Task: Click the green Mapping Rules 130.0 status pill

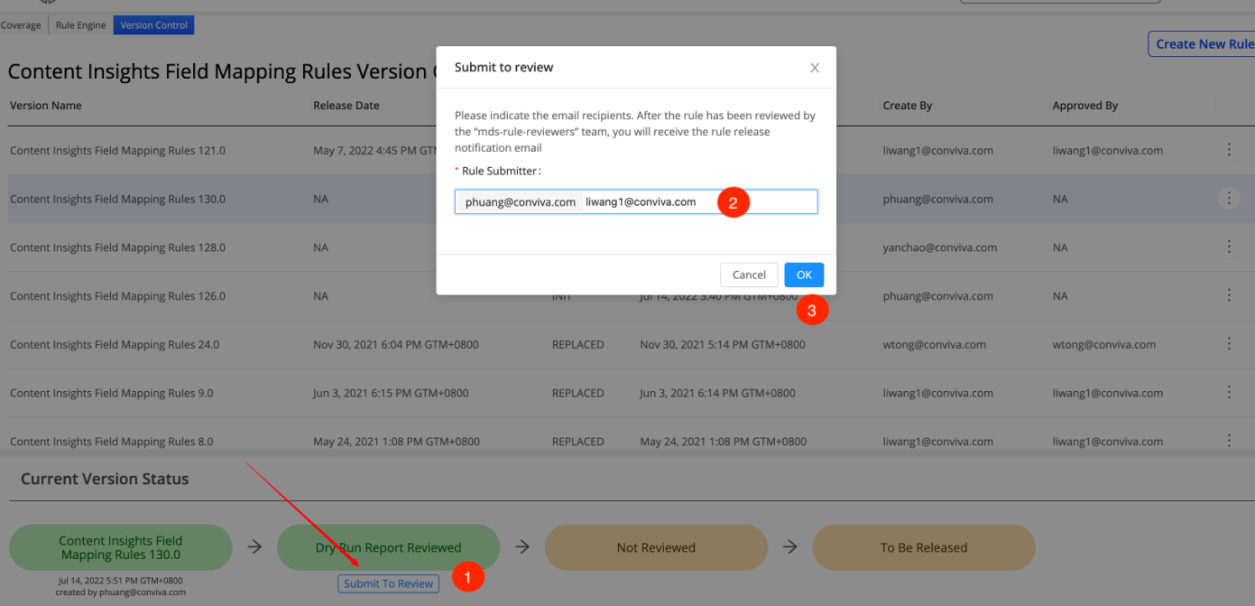Action: [x=121, y=548]
